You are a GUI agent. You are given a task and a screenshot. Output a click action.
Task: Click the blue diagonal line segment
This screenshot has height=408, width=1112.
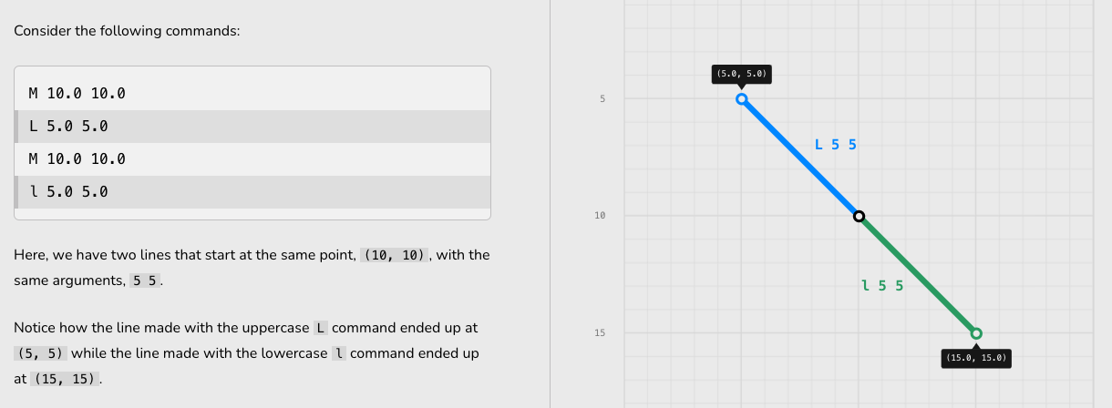pos(799,157)
